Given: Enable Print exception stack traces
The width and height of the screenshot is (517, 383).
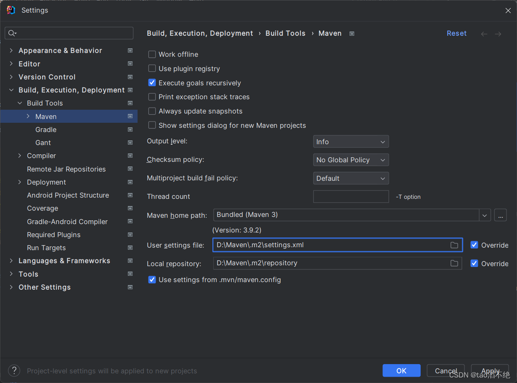Looking at the screenshot, I should [x=152, y=97].
